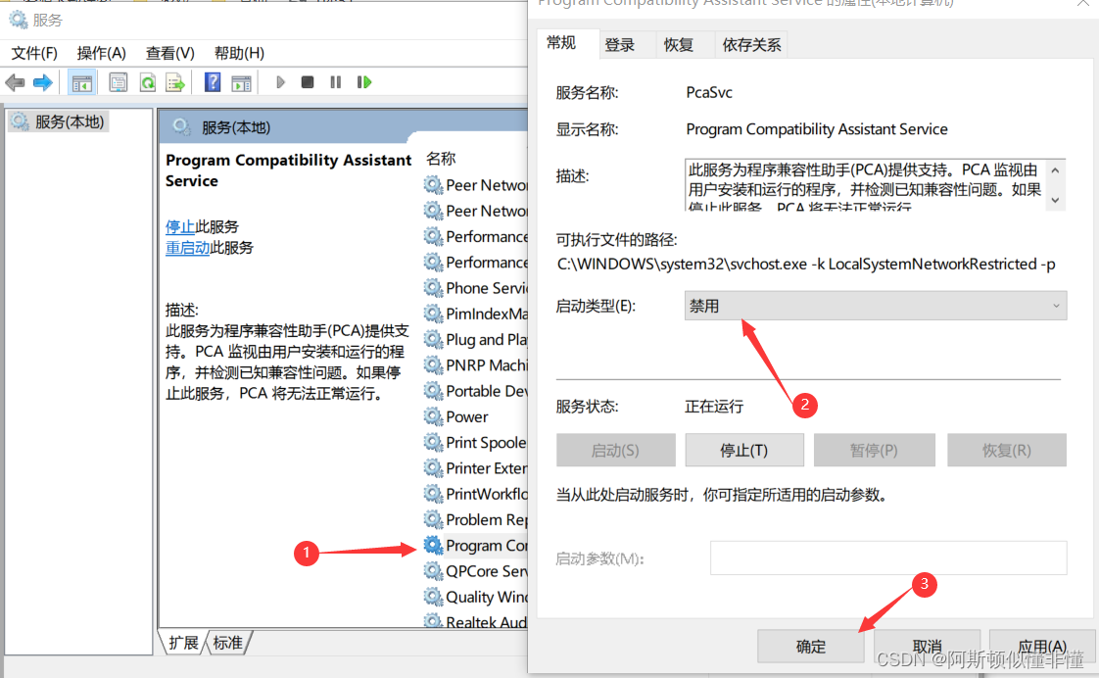Click the Refresh toolbar icon
The height and width of the screenshot is (678, 1099).
[147, 82]
